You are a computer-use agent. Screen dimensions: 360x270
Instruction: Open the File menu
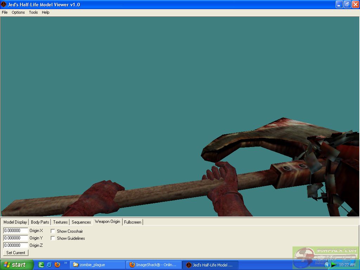click(5, 12)
